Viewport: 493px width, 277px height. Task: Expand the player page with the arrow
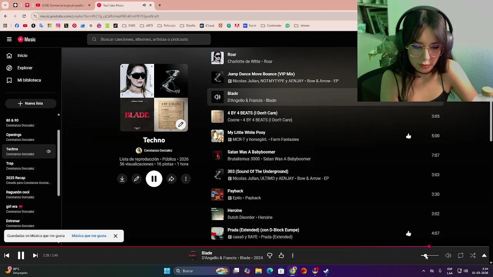pyautogui.click(x=484, y=255)
